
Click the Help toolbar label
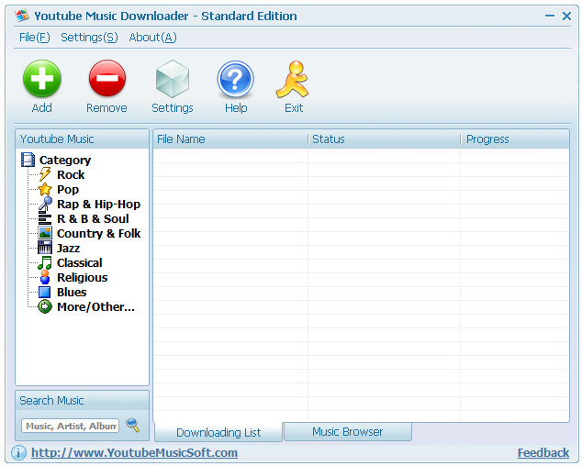click(x=236, y=107)
